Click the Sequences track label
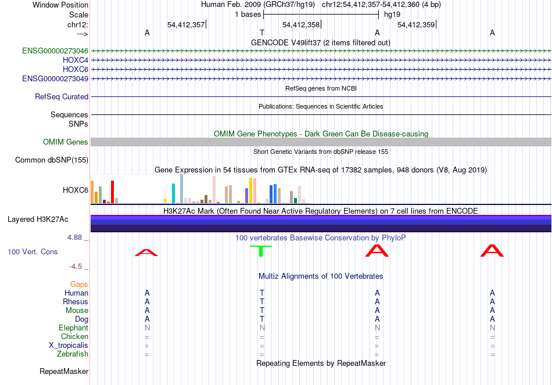The height and width of the screenshot is (385, 552). tap(69, 115)
